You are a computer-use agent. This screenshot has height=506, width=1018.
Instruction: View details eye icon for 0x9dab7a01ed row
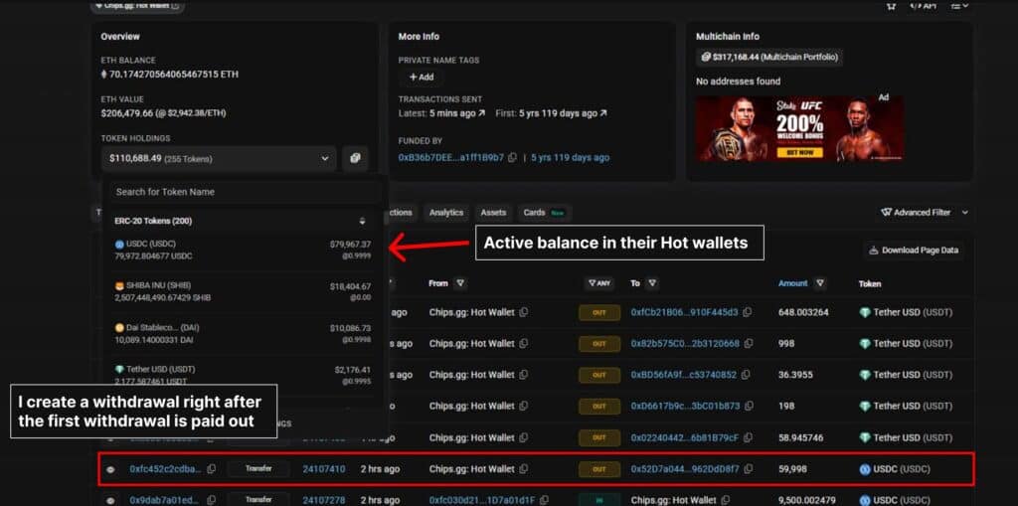(x=109, y=500)
